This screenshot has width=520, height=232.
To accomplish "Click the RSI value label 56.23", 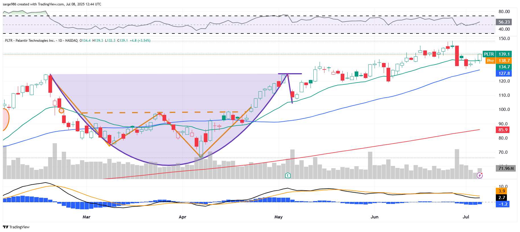I will (x=504, y=22).
